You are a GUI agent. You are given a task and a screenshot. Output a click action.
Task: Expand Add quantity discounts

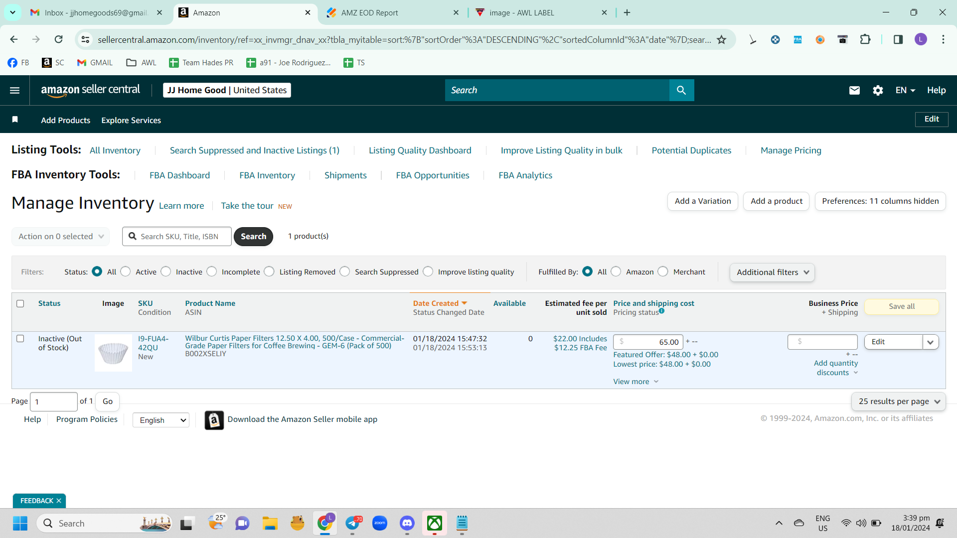click(x=836, y=368)
